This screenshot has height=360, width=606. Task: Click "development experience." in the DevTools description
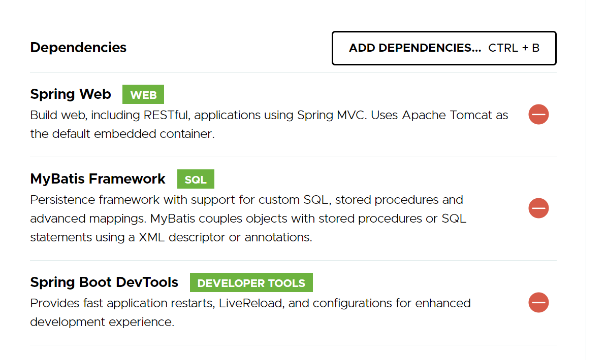[102, 322]
